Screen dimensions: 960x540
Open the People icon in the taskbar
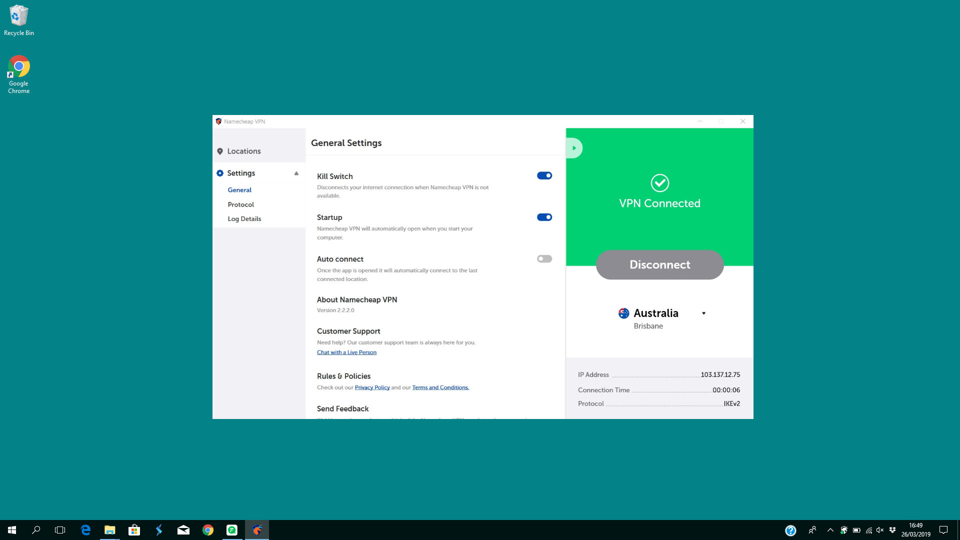click(x=812, y=530)
